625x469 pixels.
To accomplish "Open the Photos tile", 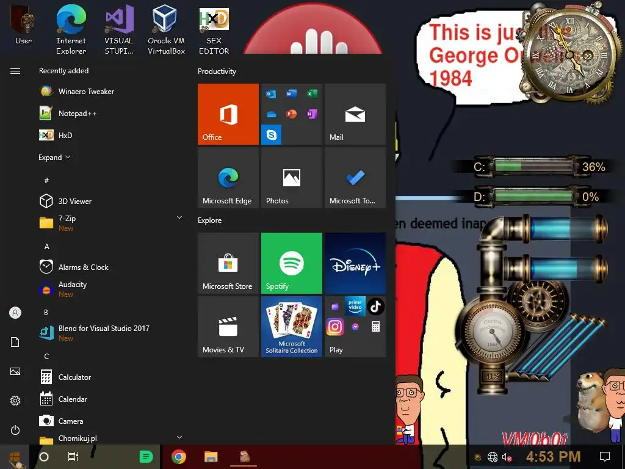I will point(291,178).
